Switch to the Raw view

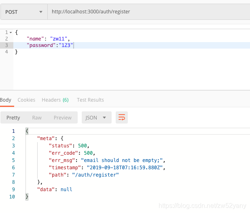(x=37, y=117)
